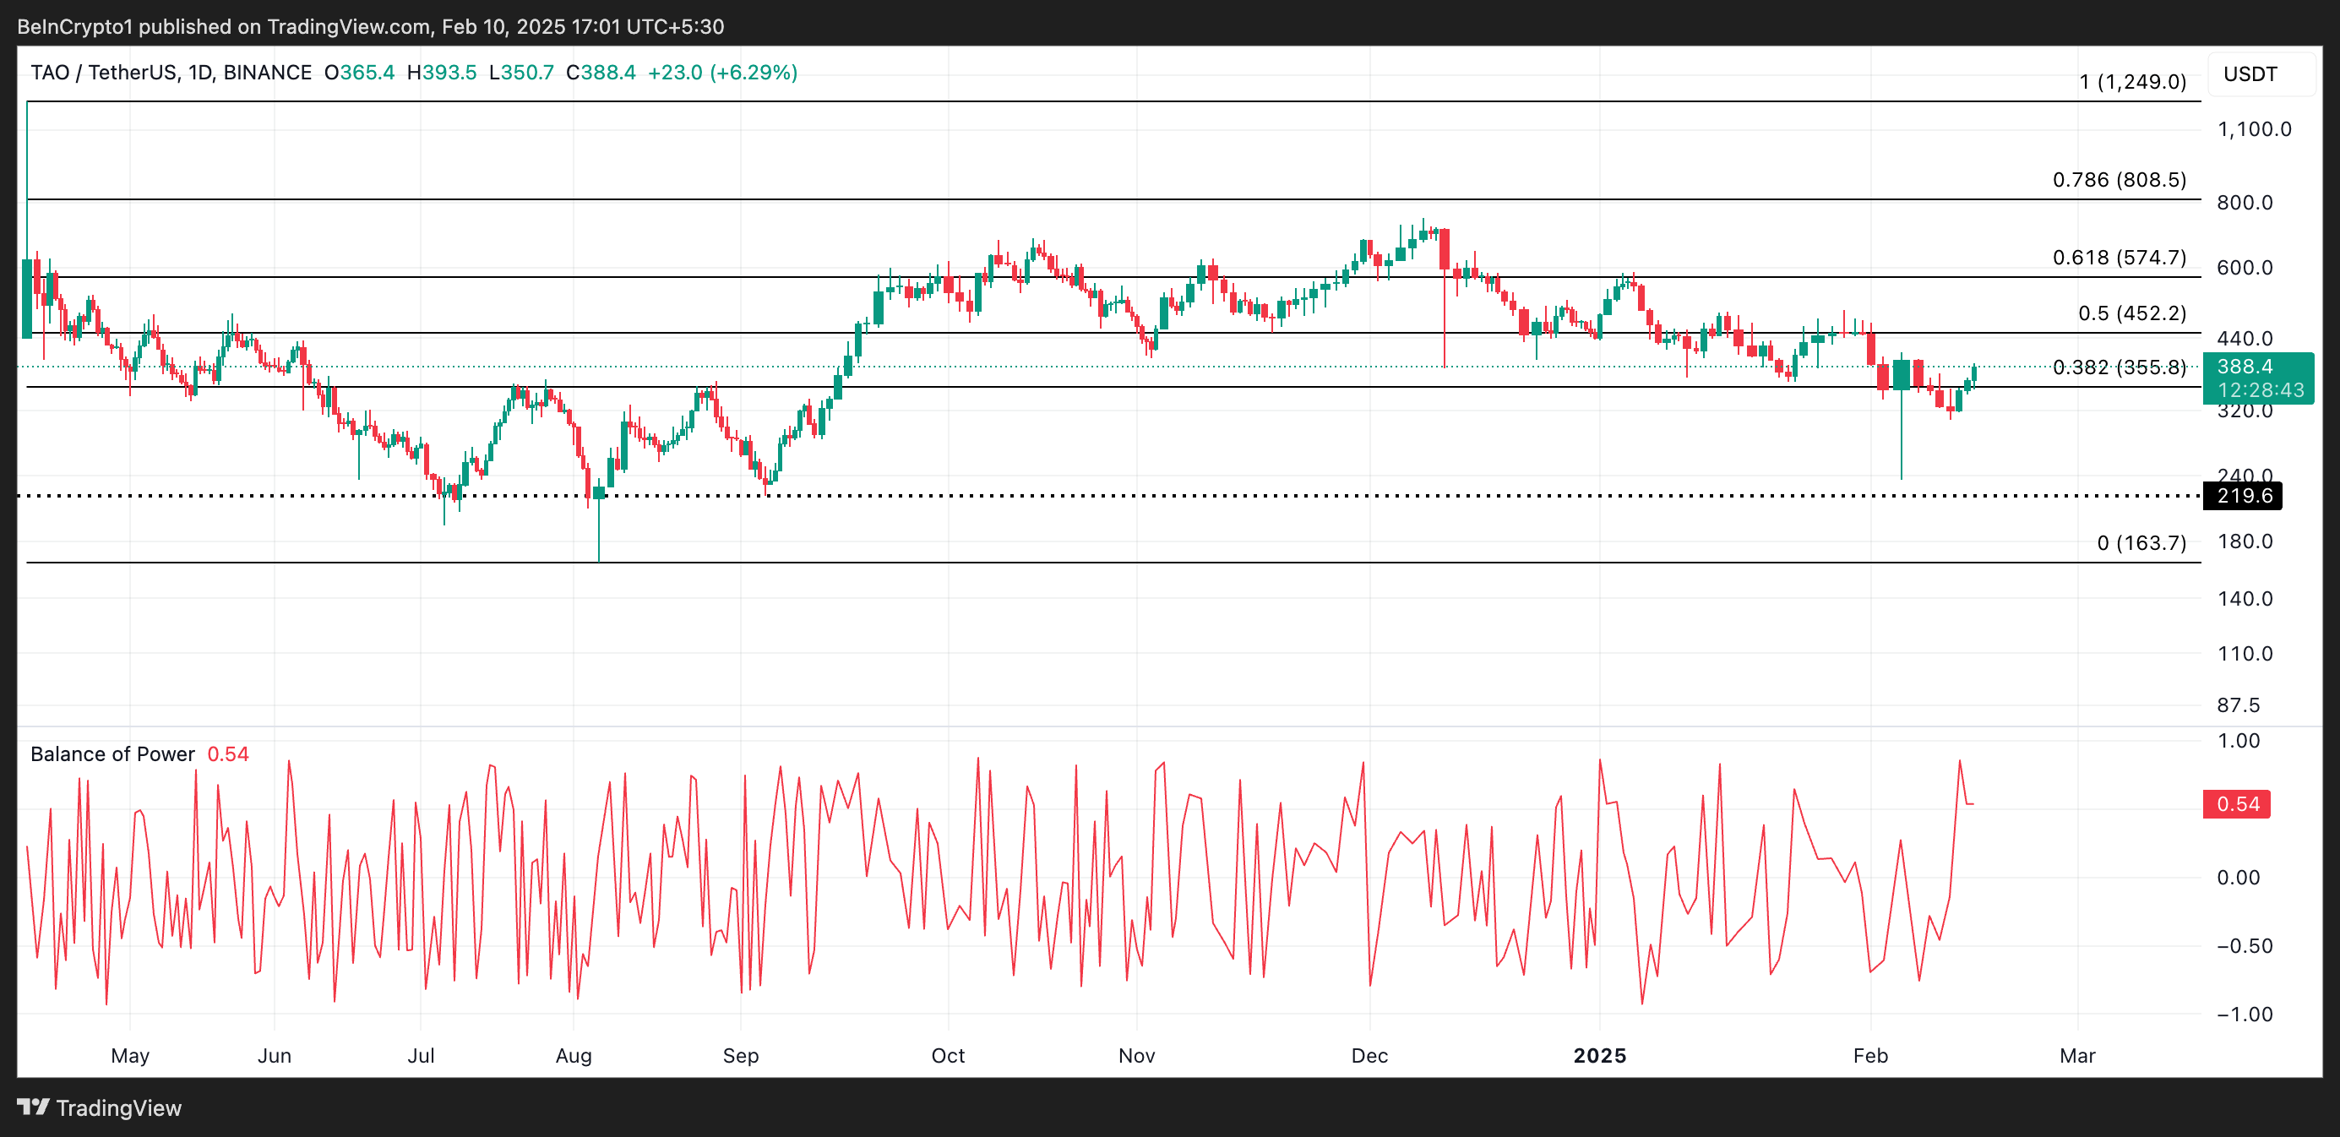
Task: Click the green +23.0 (+6.29%) change value
Action: pyautogui.click(x=722, y=73)
